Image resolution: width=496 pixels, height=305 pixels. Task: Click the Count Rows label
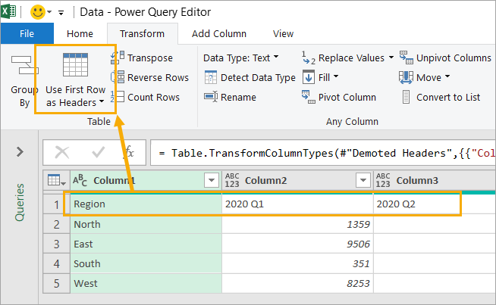pyautogui.click(x=153, y=97)
